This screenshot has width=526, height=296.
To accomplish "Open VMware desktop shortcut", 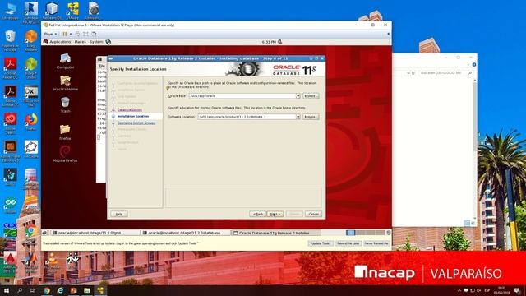I will 72,11.
